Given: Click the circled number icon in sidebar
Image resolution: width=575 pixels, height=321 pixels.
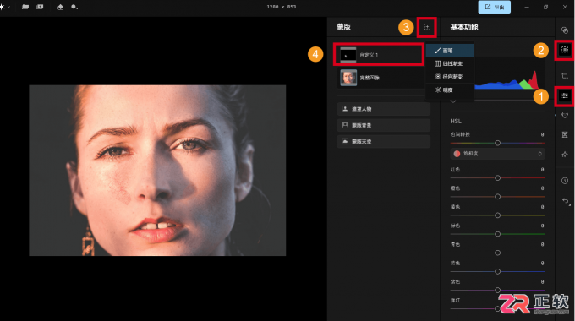Looking at the screenshot, I should point(565,181).
